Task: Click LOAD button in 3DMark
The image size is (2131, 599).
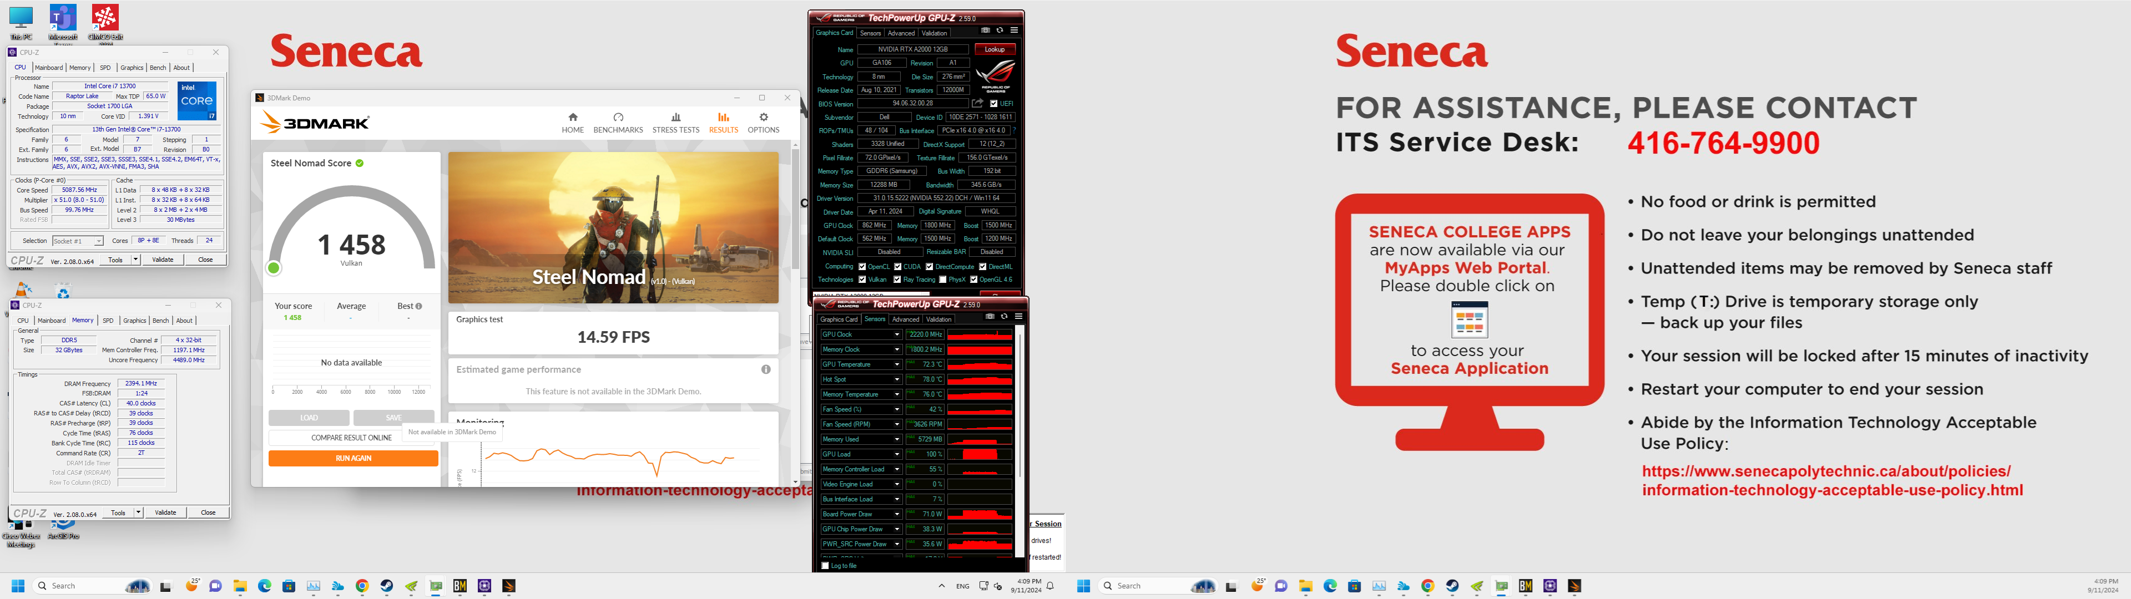Action: click(310, 418)
